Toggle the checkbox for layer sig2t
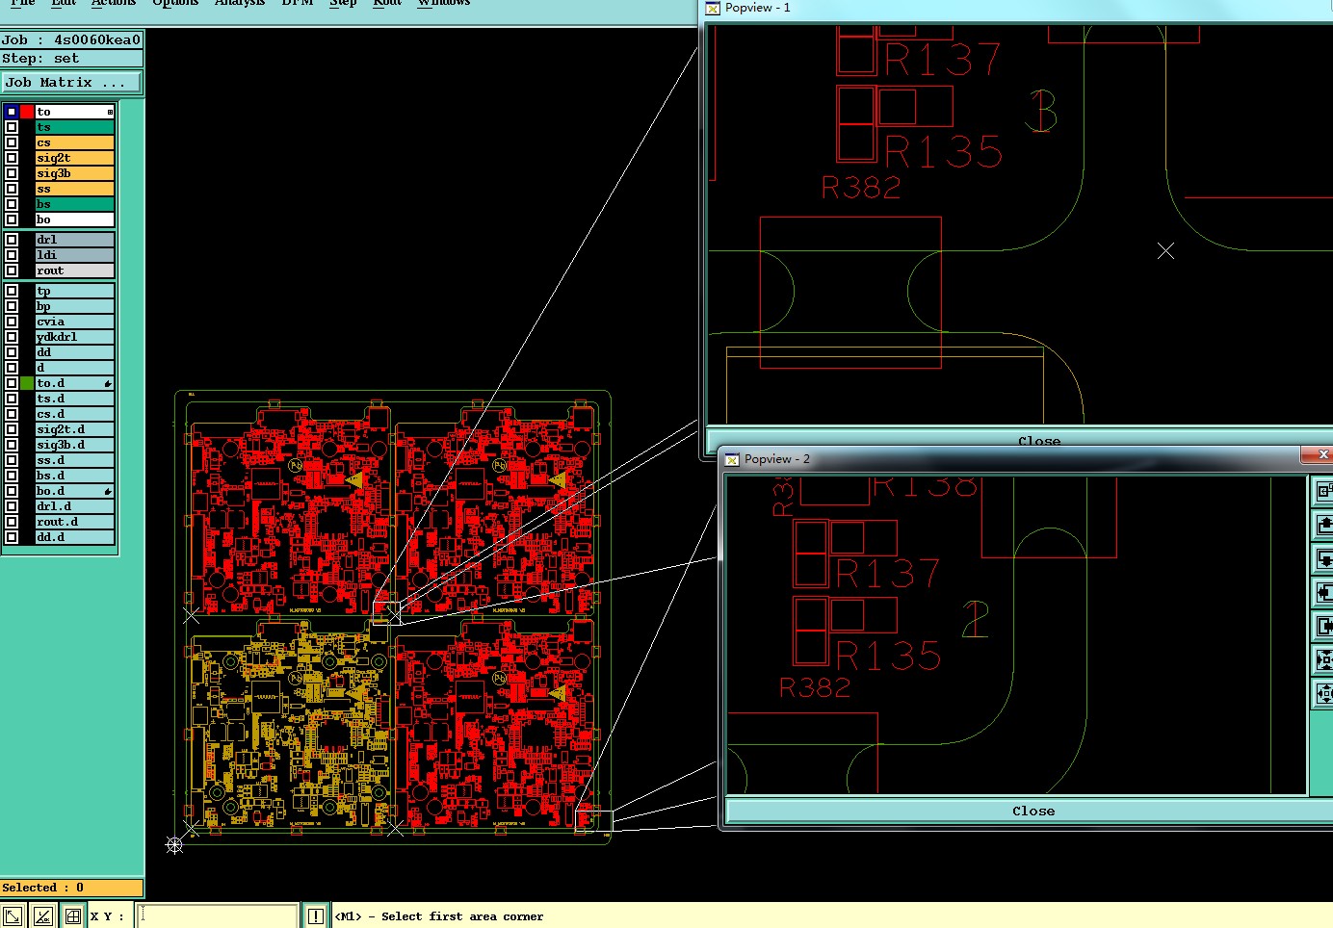Image resolution: width=1333 pixels, height=928 pixels. coord(12,158)
